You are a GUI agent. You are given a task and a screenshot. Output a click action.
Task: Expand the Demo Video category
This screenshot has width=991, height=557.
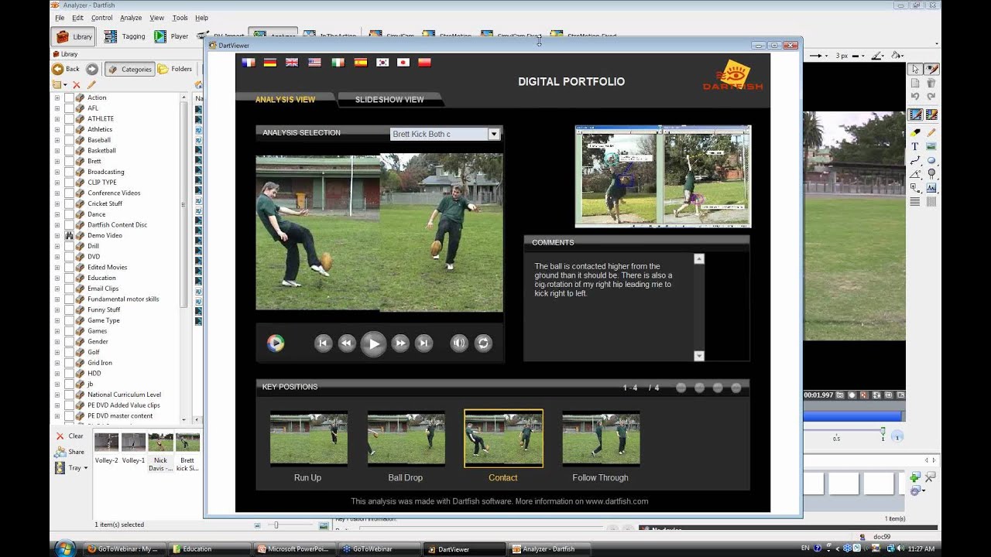click(x=57, y=235)
